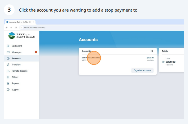Screen dimensions: 188x124
Task: Click the Transfers arrows icon
Action: (8, 65)
